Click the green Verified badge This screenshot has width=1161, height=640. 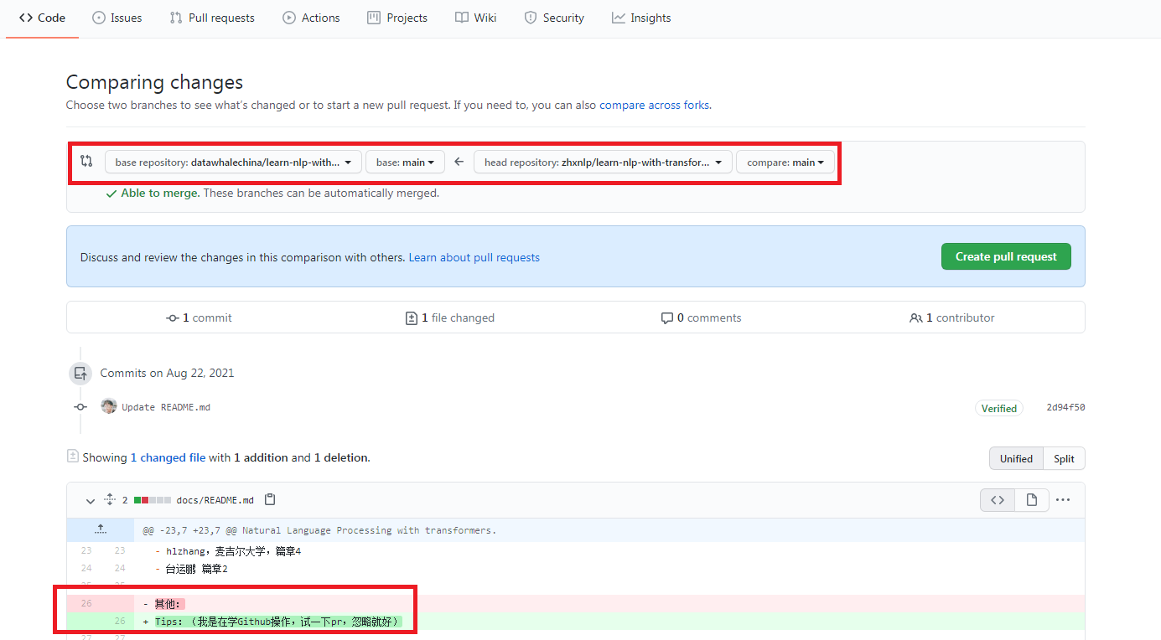coord(999,408)
